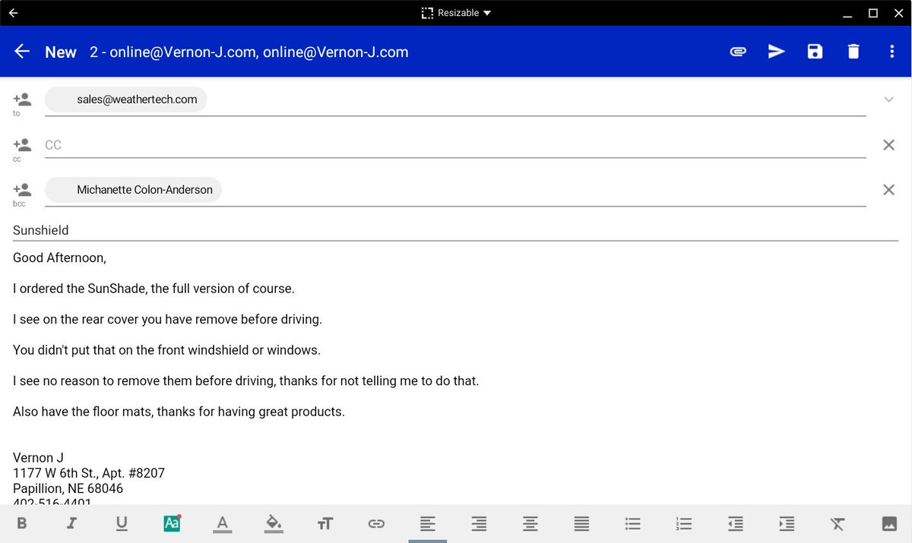Click the line about the front windshield

pos(166,350)
